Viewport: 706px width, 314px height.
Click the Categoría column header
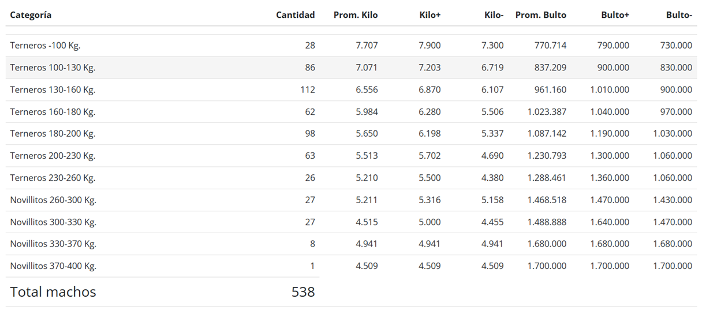pyautogui.click(x=31, y=15)
